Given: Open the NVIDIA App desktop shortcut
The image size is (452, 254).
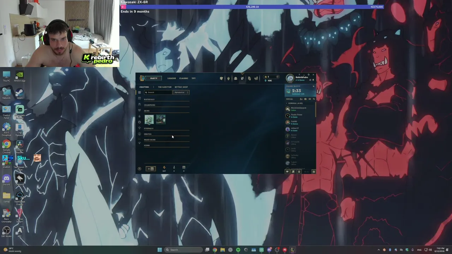Looking at the screenshot, I should (19, 77).
